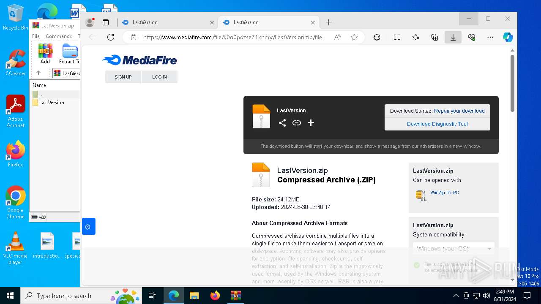Viewport: 541px width, 304px height.
Task: Click the address bar URL field
Action: point(232,37)
